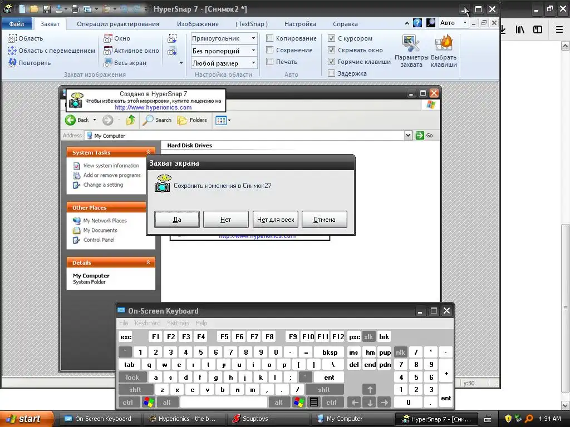Click the Print icon in quick toolbar
The image size is (570, 427).
tap(75, 9)
